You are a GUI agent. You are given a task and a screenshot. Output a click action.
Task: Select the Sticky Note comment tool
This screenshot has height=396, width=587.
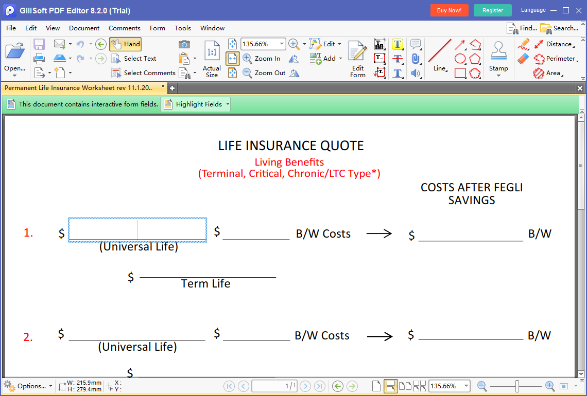[x=415, y=44]
